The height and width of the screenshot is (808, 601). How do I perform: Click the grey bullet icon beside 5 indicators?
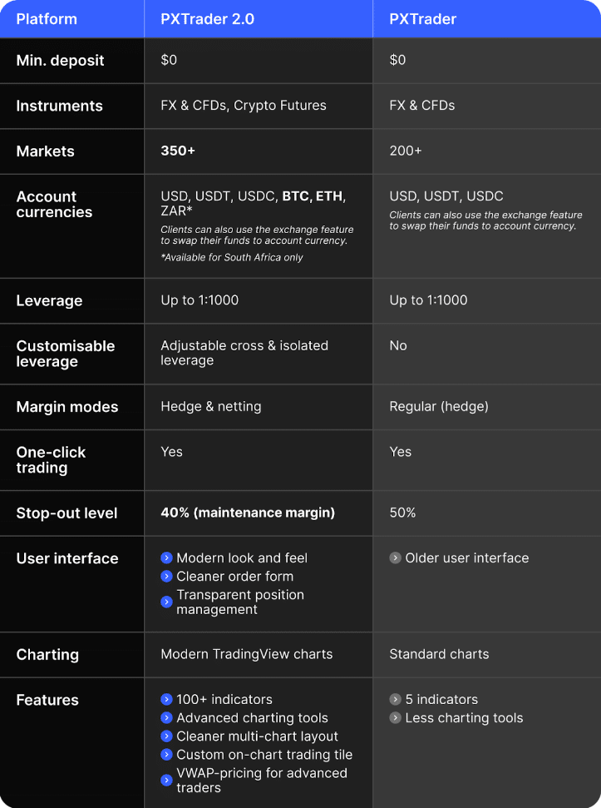(x=396, y=700)
